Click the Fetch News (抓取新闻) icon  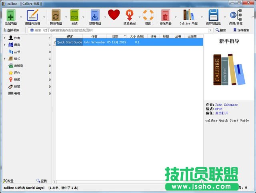129,16
